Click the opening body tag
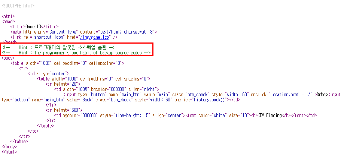 coord(8,58)
